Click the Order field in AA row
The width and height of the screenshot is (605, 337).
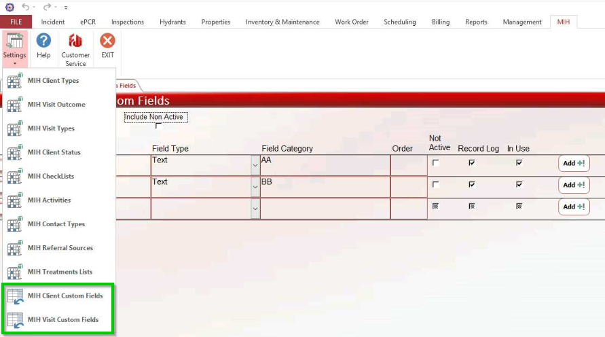point(408,165)
